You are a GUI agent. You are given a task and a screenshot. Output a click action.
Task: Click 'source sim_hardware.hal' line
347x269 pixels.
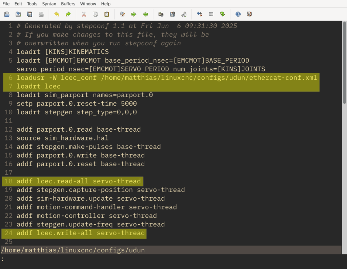[x=63, y=138]
